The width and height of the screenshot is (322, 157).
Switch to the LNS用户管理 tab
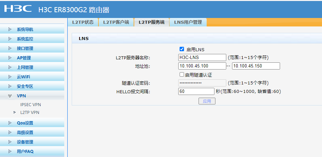pos(188,22)
